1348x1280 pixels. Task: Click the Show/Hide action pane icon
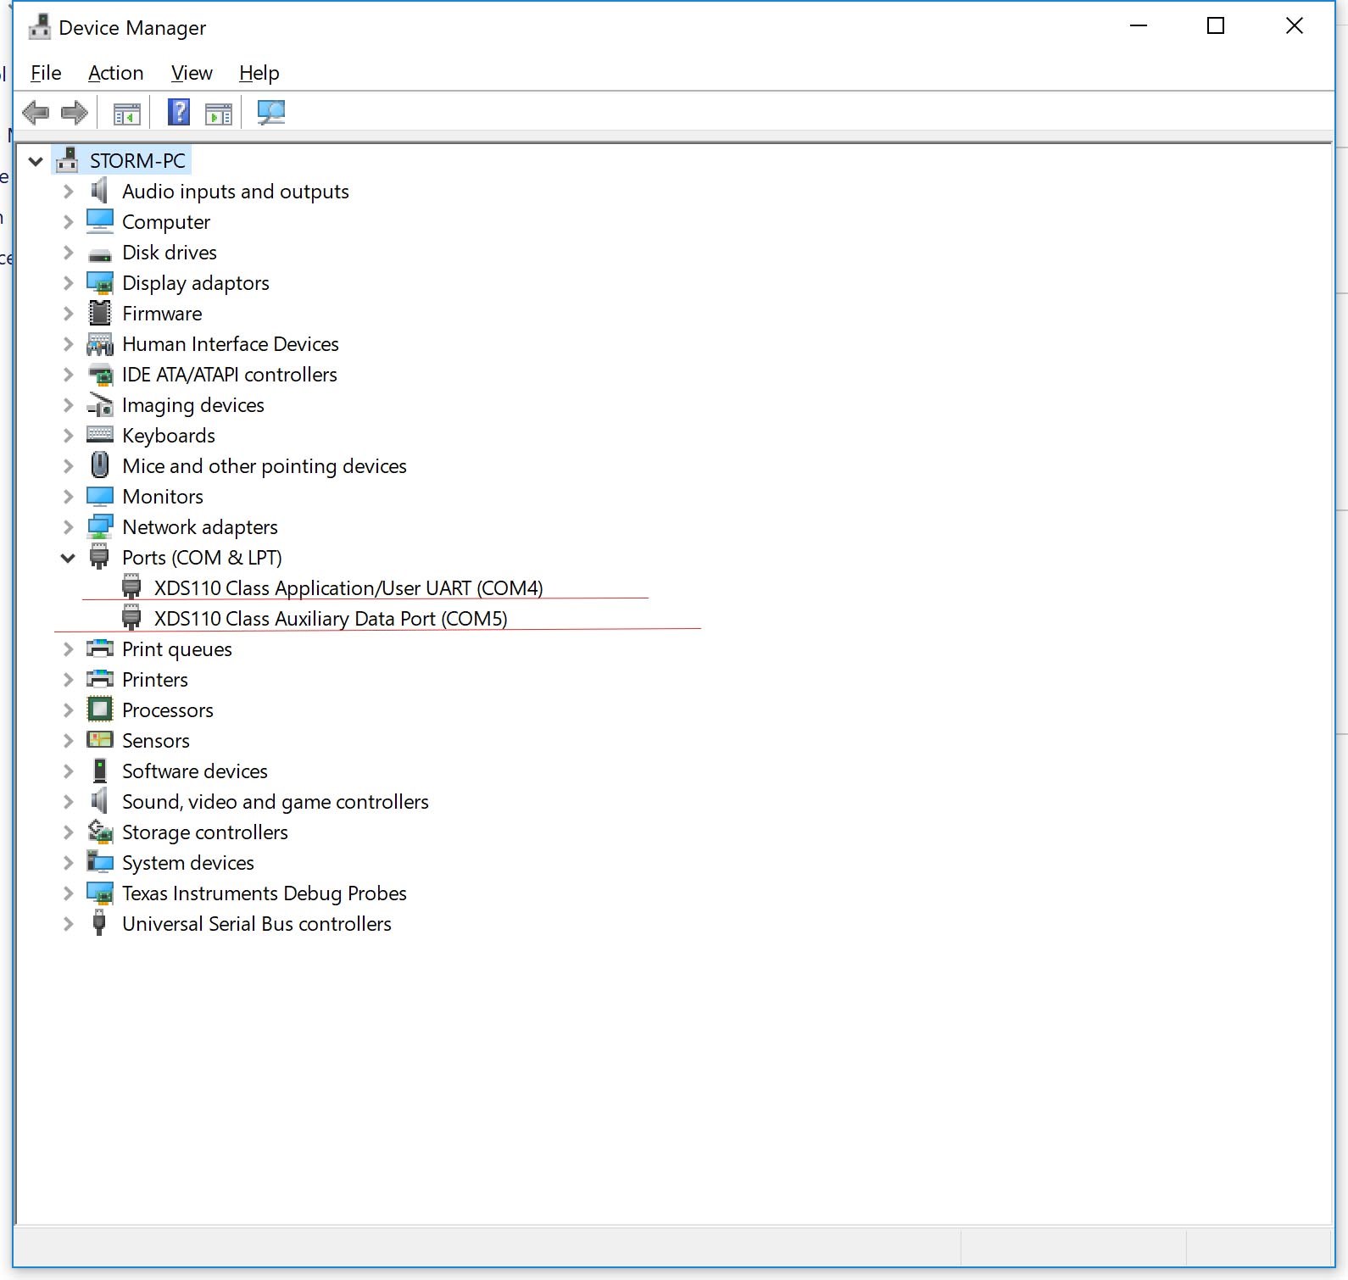coord(219,113)
